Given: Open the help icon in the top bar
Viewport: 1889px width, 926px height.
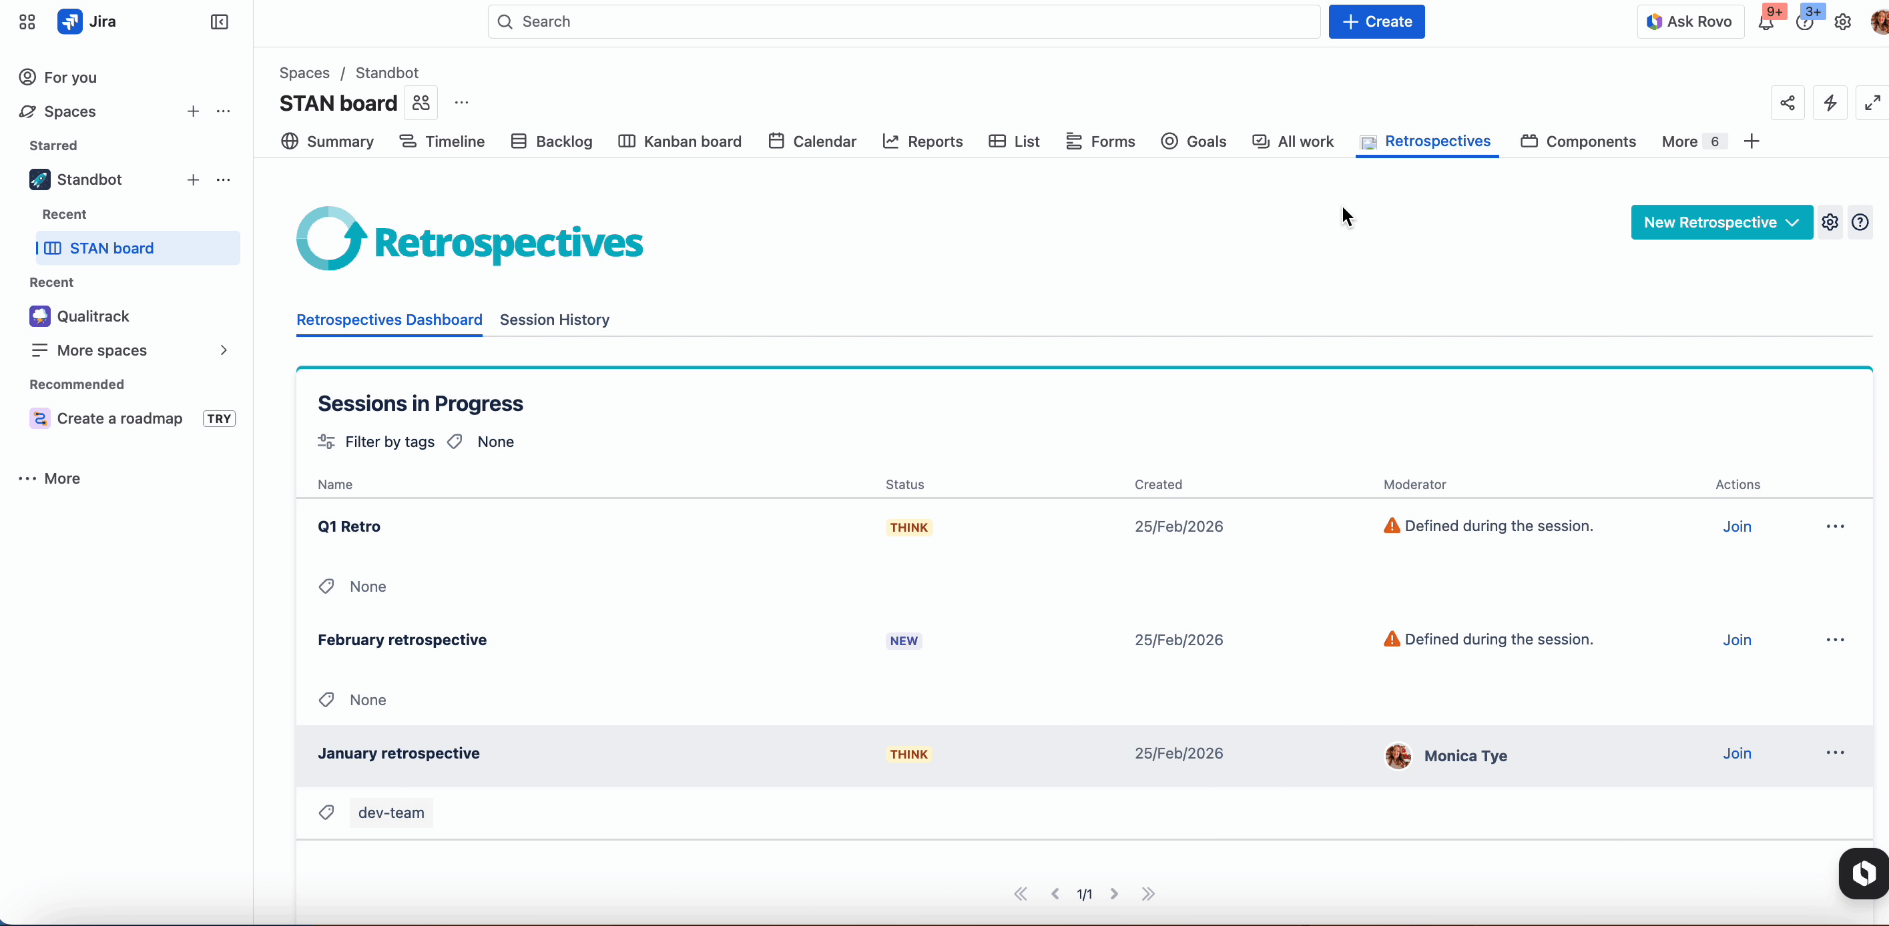Looking at the screenshot, I should (1806, 21).
